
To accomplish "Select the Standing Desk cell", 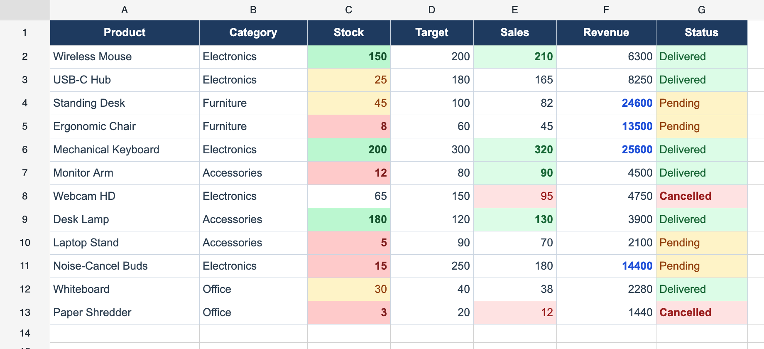I will (x=125, y=103).
